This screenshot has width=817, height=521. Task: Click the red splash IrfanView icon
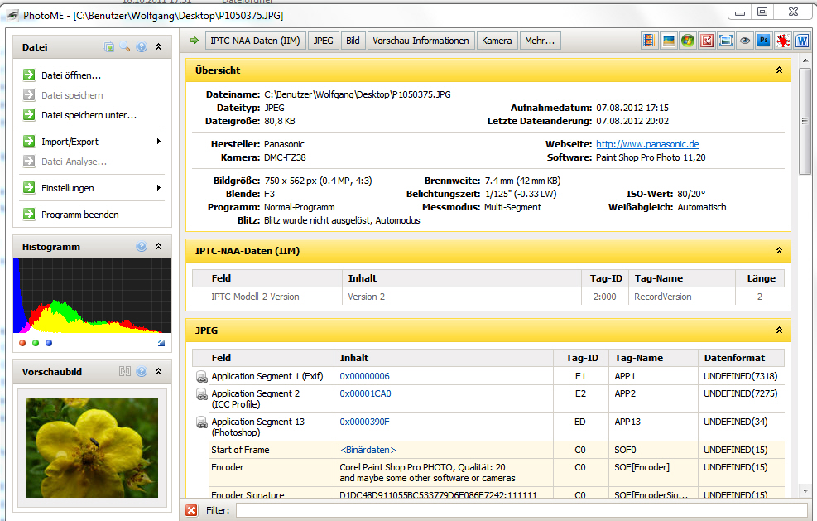(782, 40)
